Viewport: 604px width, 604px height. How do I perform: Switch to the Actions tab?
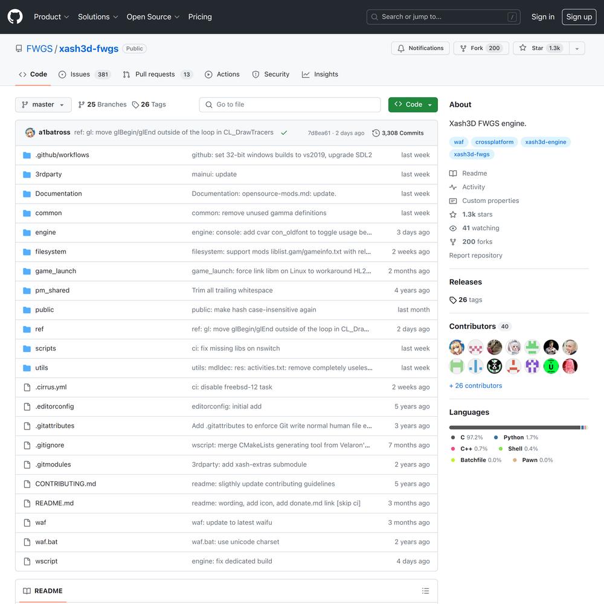coord(222,74)
